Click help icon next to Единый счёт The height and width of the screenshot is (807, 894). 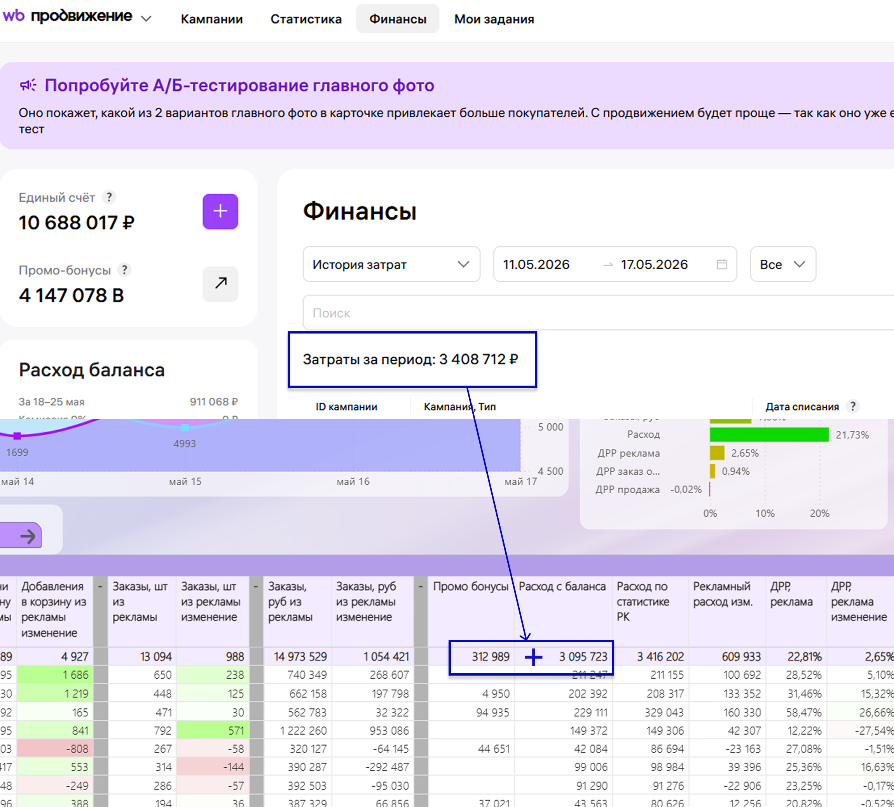(109, 197)
